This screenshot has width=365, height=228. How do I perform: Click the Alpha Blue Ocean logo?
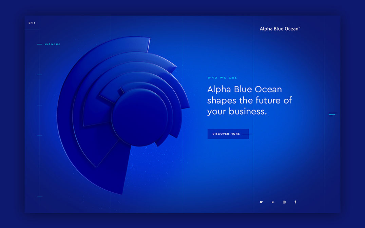pos(279,28)
